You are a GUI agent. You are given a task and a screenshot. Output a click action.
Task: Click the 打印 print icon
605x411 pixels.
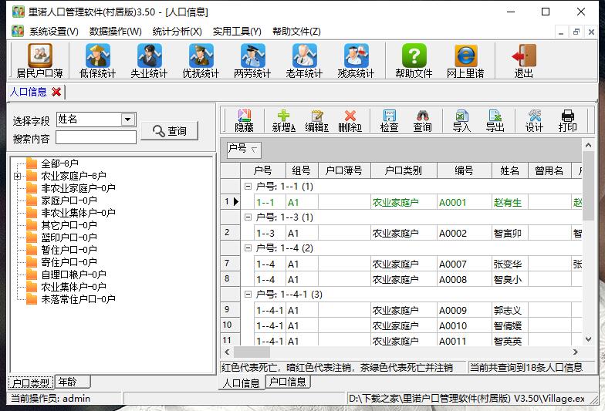click(x=567, y=120)
